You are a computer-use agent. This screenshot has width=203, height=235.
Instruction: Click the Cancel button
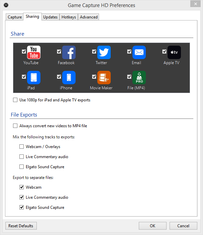[x=183, y=226]
